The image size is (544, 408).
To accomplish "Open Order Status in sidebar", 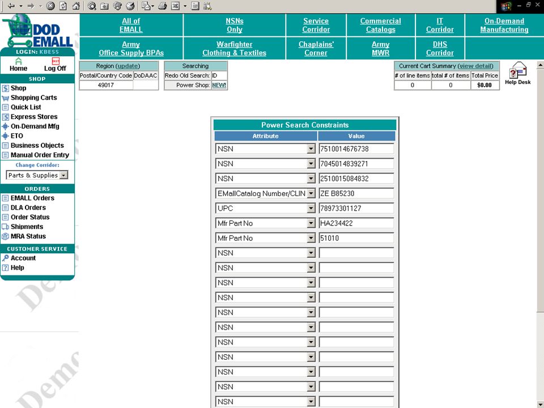I will click(x=30, y=217).
